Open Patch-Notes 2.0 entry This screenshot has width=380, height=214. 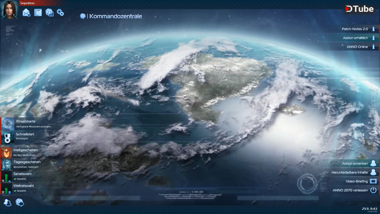[x=354, y=29]
